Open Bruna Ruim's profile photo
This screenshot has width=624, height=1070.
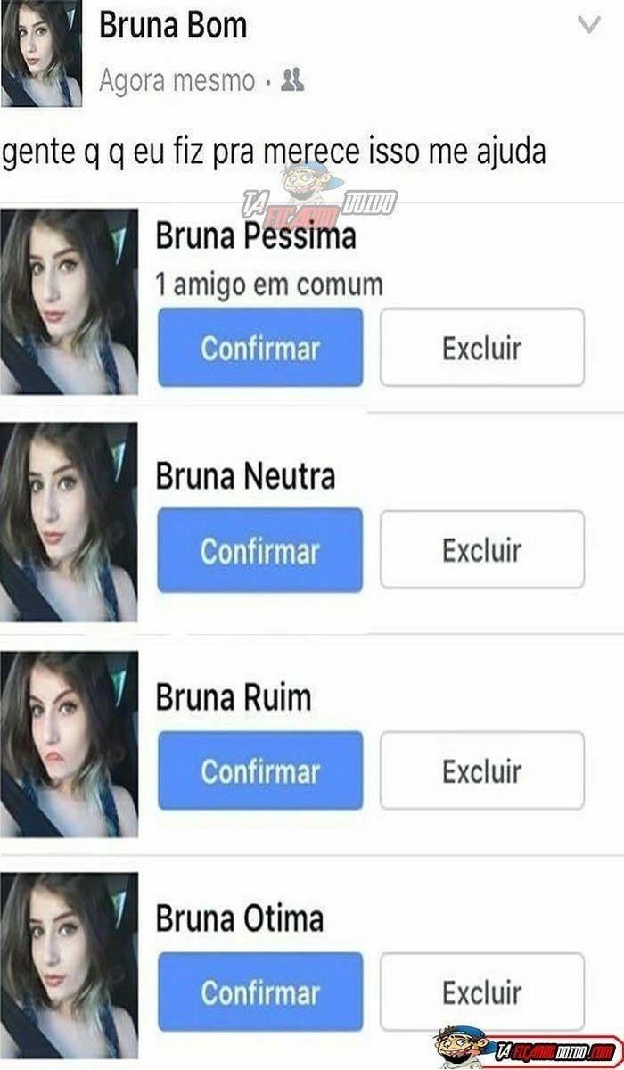click(x=69, y=745)
